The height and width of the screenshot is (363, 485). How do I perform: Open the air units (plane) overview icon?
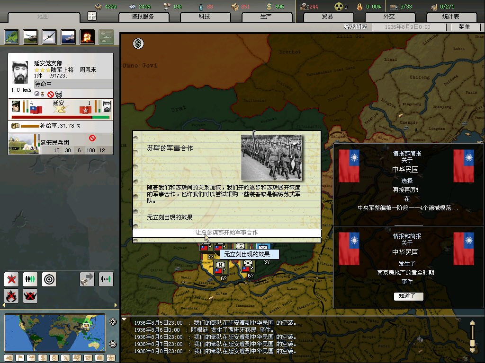tap(49, 36)
